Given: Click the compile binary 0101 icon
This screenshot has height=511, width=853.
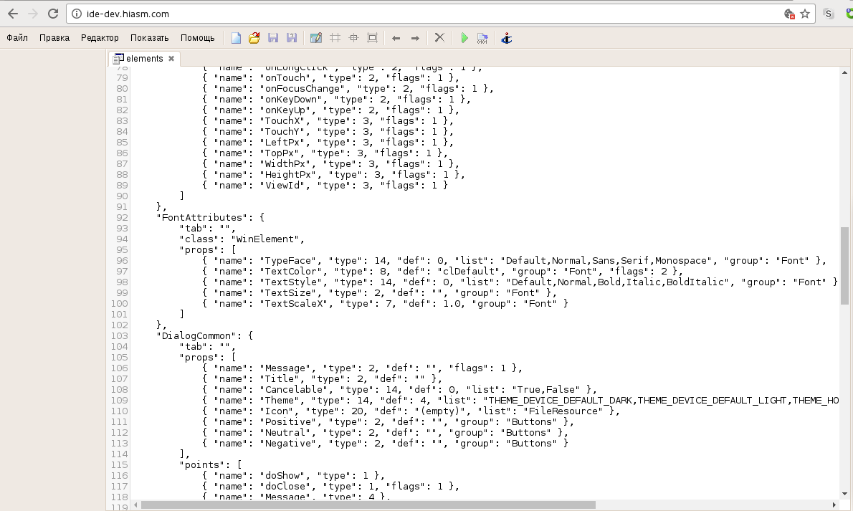Looking at the screenshot, I should [x=482, y=38].
